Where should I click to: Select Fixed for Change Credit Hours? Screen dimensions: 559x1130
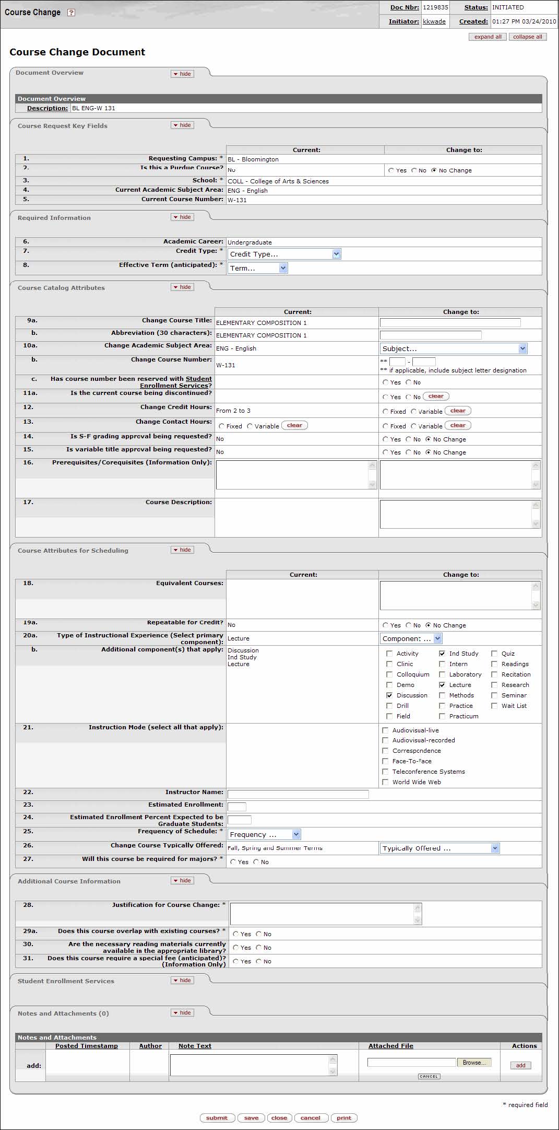click(x=386, y=412)
